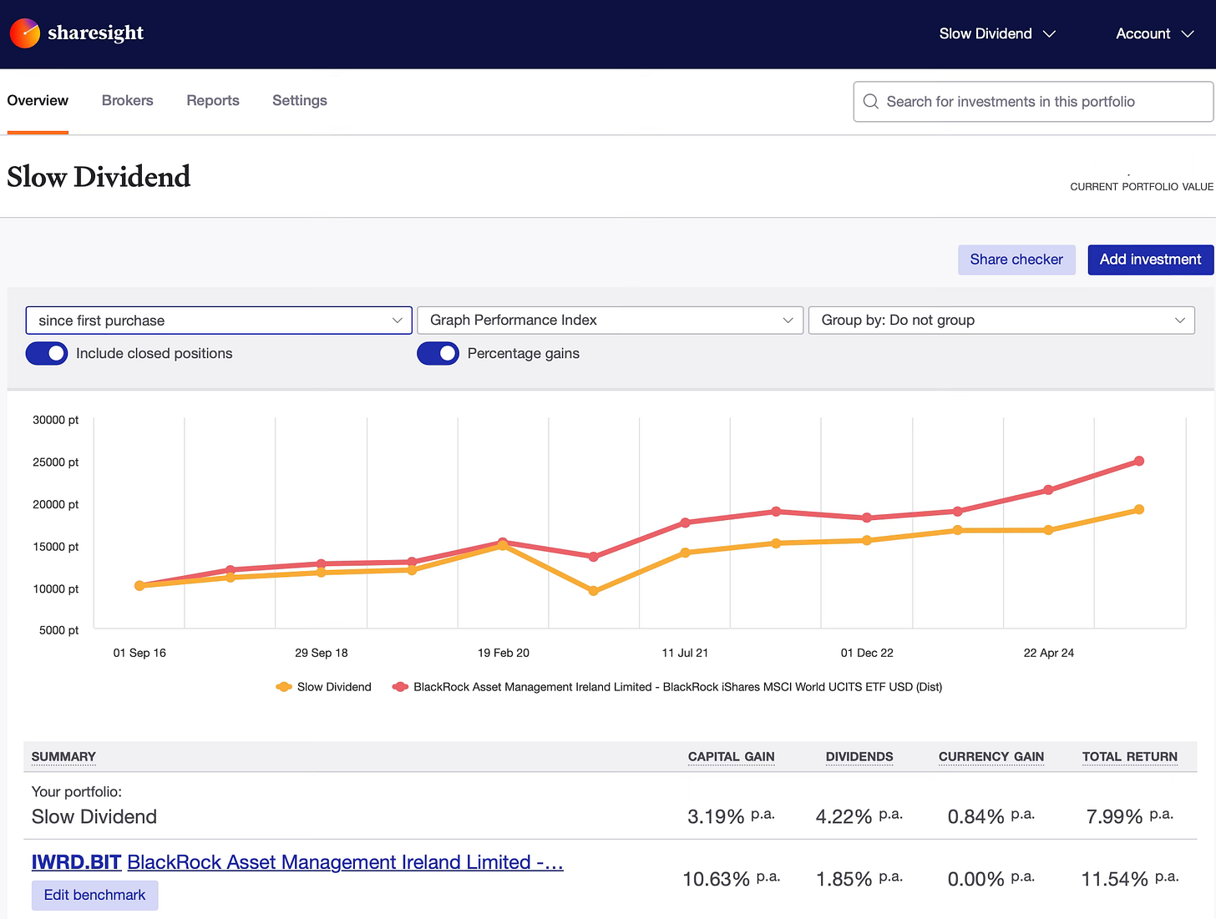
Task: Switch to the Overview tab
Action: pyautogui.click(x=38, y=101)
